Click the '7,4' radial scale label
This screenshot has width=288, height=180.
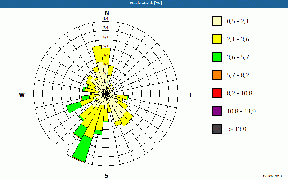[x=105, y=28]
